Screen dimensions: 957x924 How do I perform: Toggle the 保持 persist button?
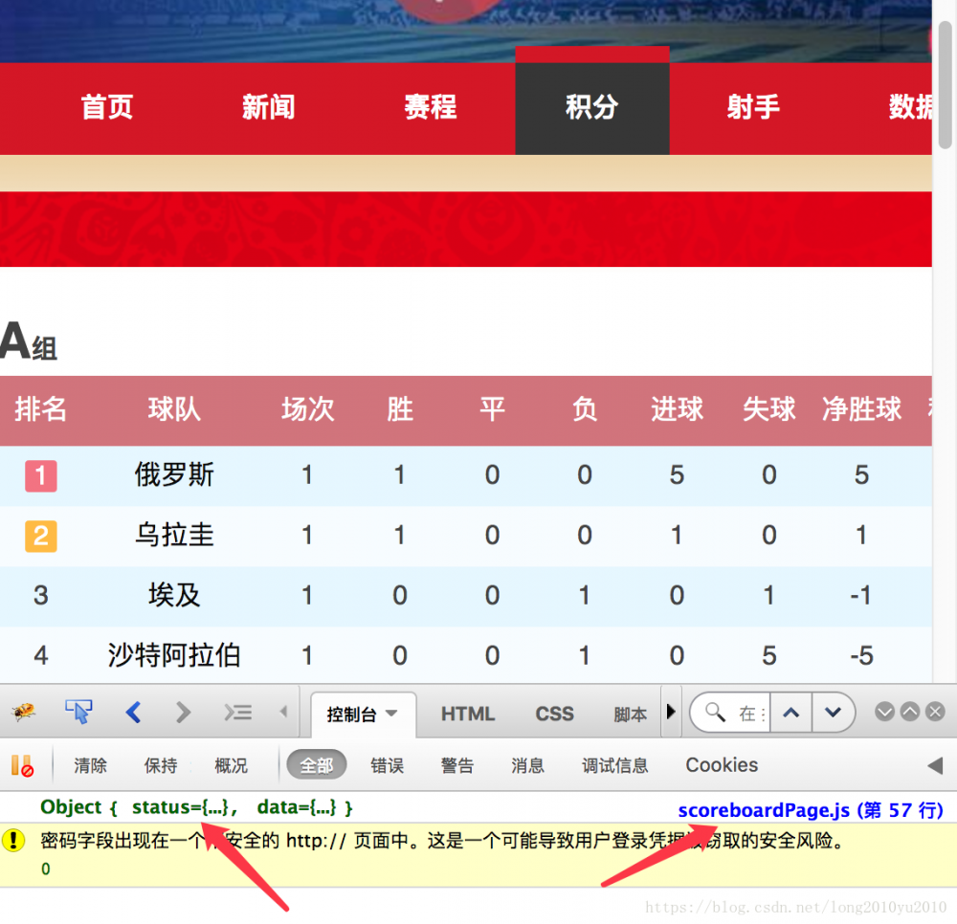(161, 765)
